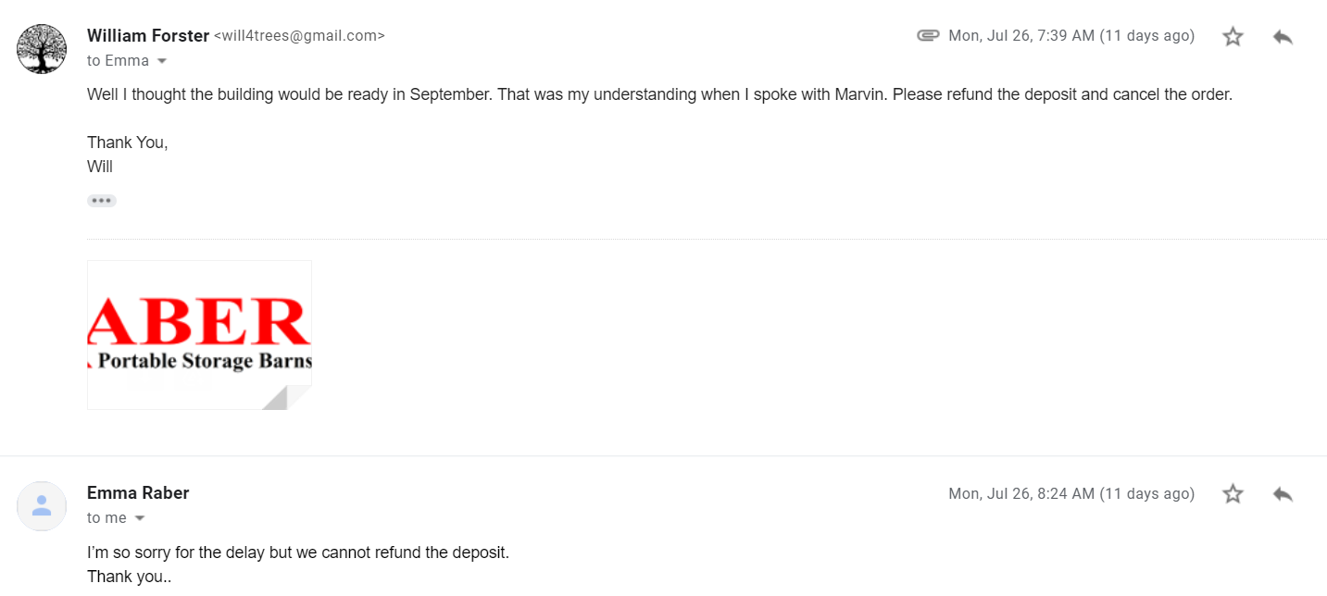Star Emma Raber's message

1233,494
